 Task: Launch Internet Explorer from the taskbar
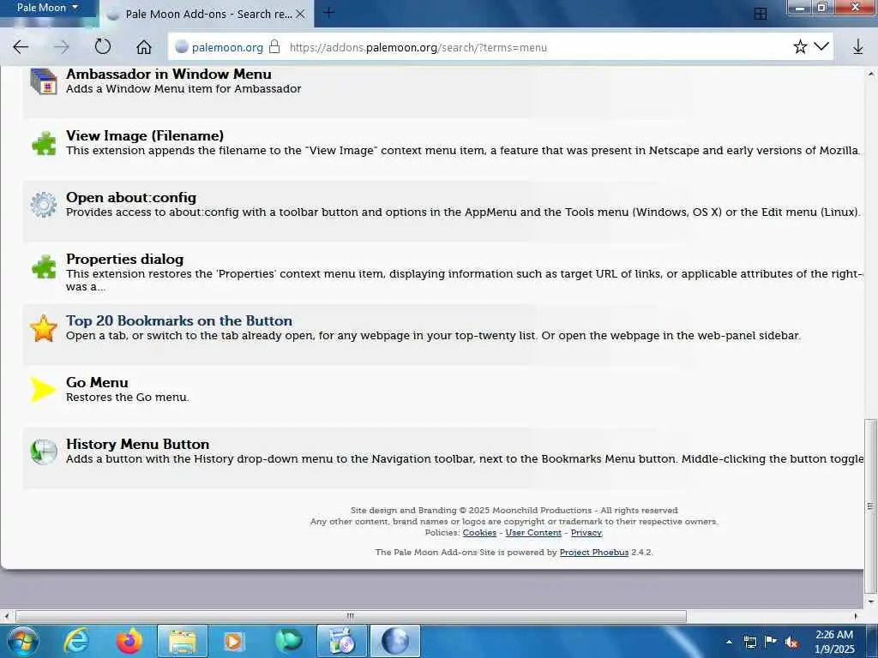pyautogui.click(x=76, y=641)
